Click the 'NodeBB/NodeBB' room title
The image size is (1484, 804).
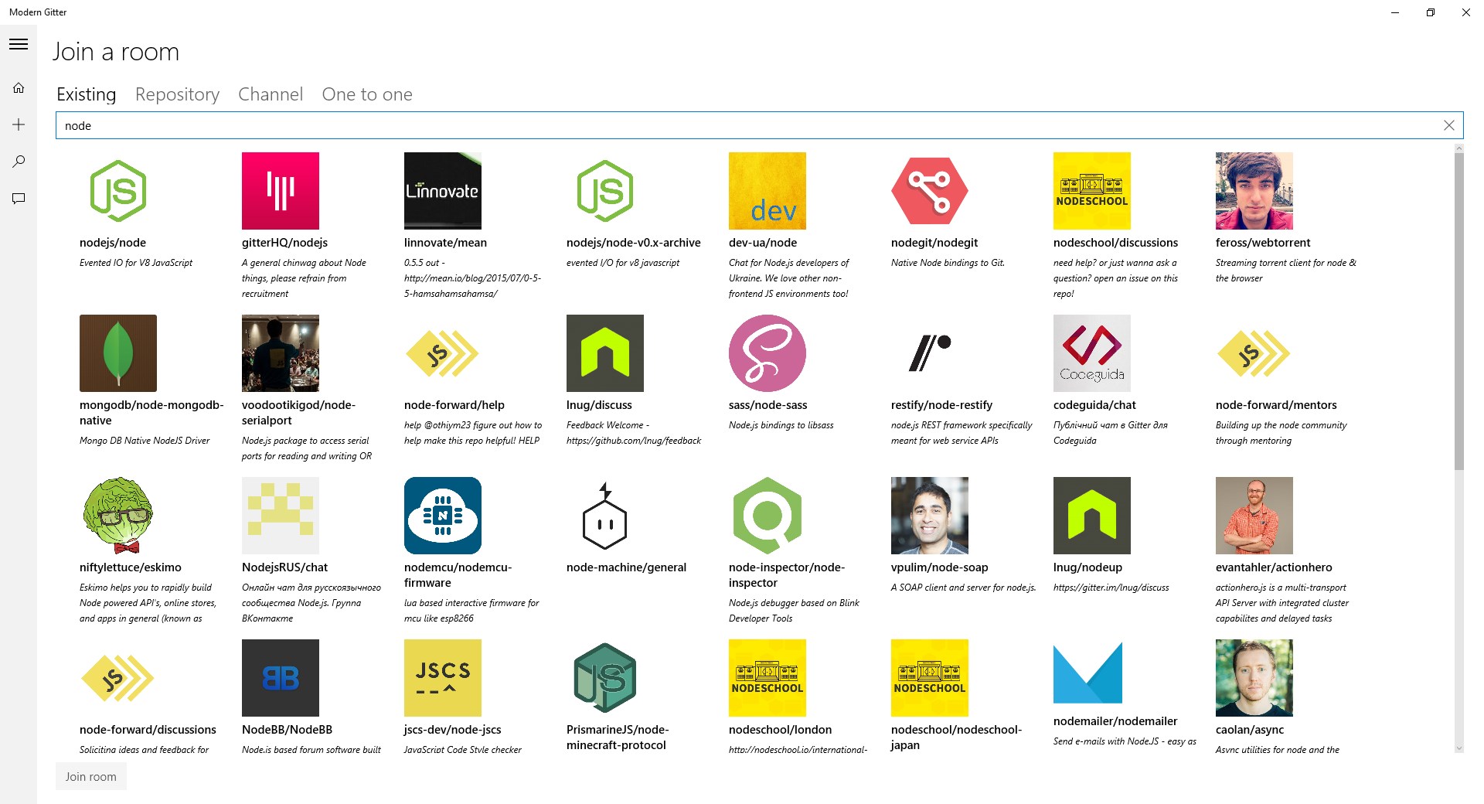click(x=287, y=730)
